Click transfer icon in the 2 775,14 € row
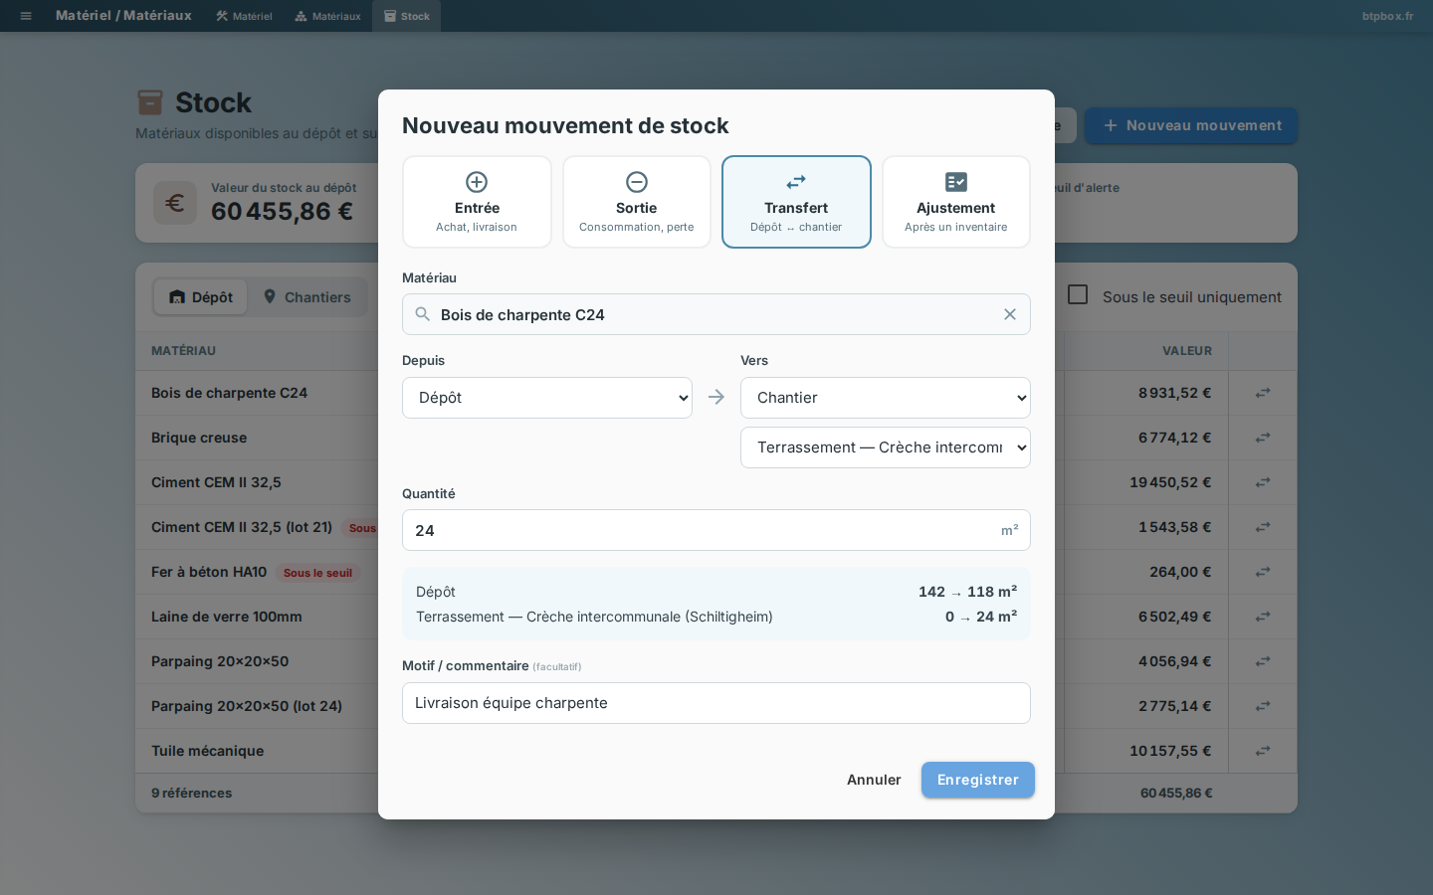1433x895 pixels. click(x=1263, y=706)
